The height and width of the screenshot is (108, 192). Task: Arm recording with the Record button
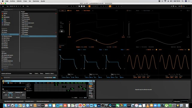pos(84,6)
